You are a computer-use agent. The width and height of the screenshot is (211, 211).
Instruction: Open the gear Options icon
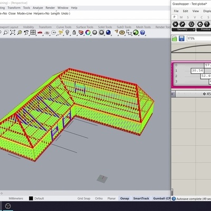tap(122, 33)
